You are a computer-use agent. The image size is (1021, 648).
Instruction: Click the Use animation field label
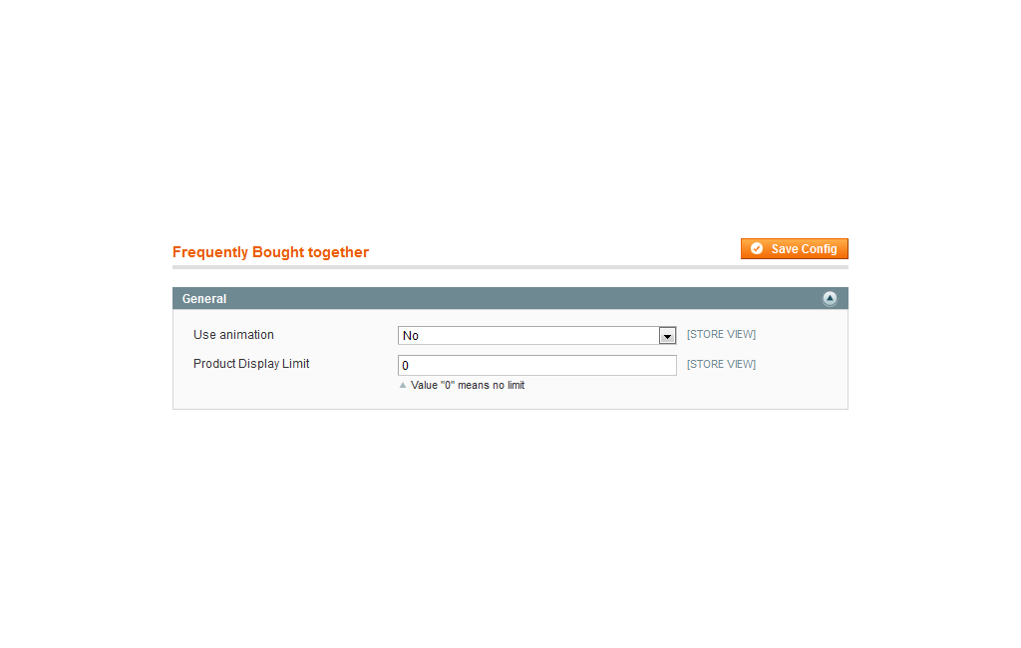click(233, 335)
